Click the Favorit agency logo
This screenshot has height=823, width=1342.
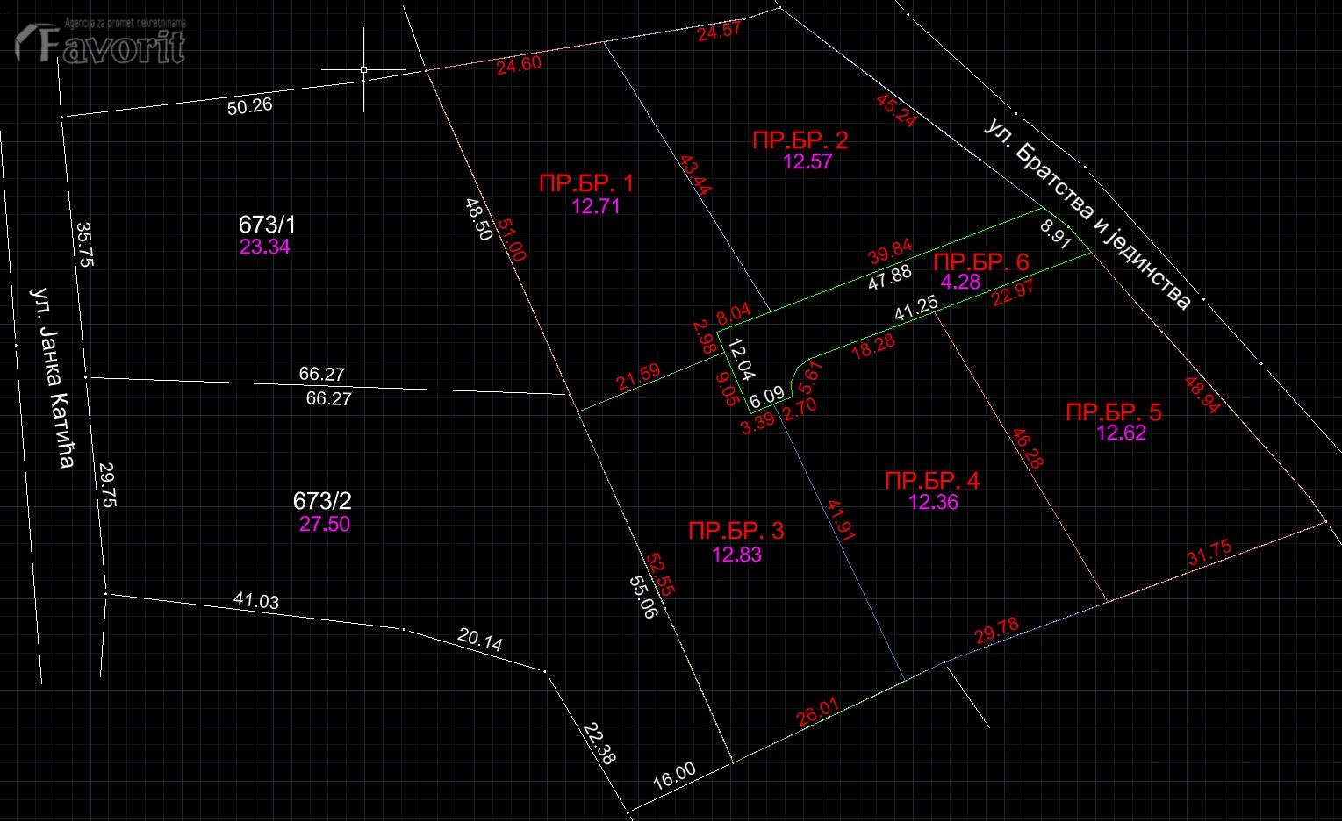100,40
